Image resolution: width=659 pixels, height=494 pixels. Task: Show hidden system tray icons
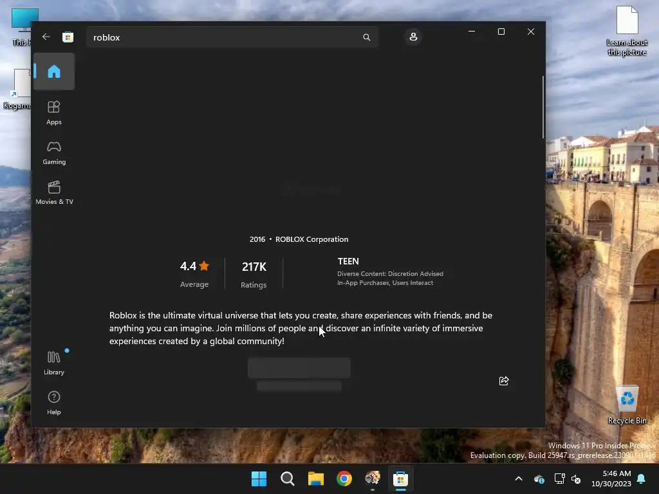coord(519,479)
